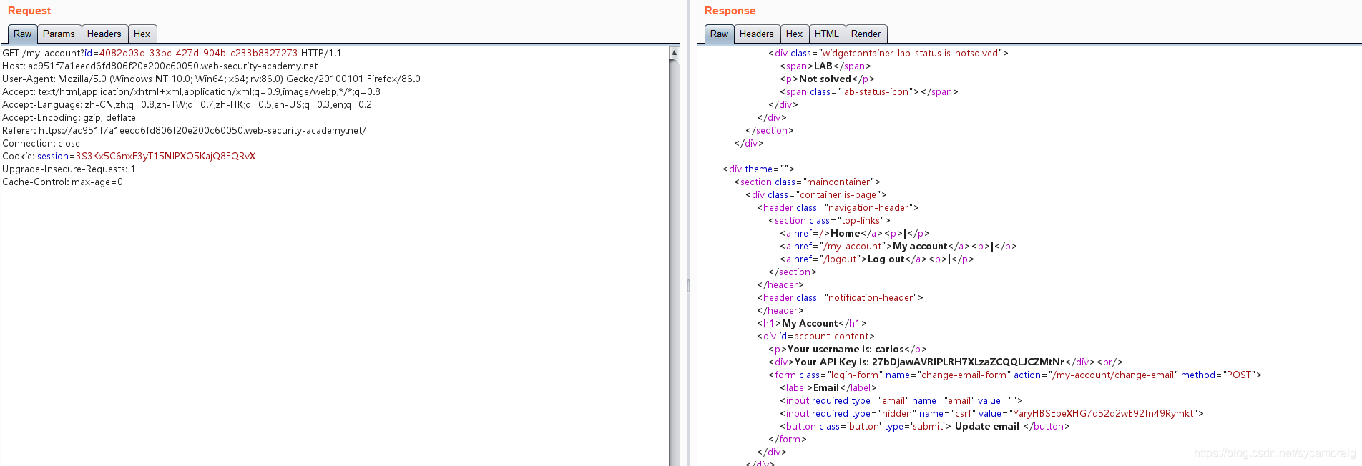Click the /my-account href line in response
Image resolution: width=1362 pixels, height=466 pixels.
(898, 247)
